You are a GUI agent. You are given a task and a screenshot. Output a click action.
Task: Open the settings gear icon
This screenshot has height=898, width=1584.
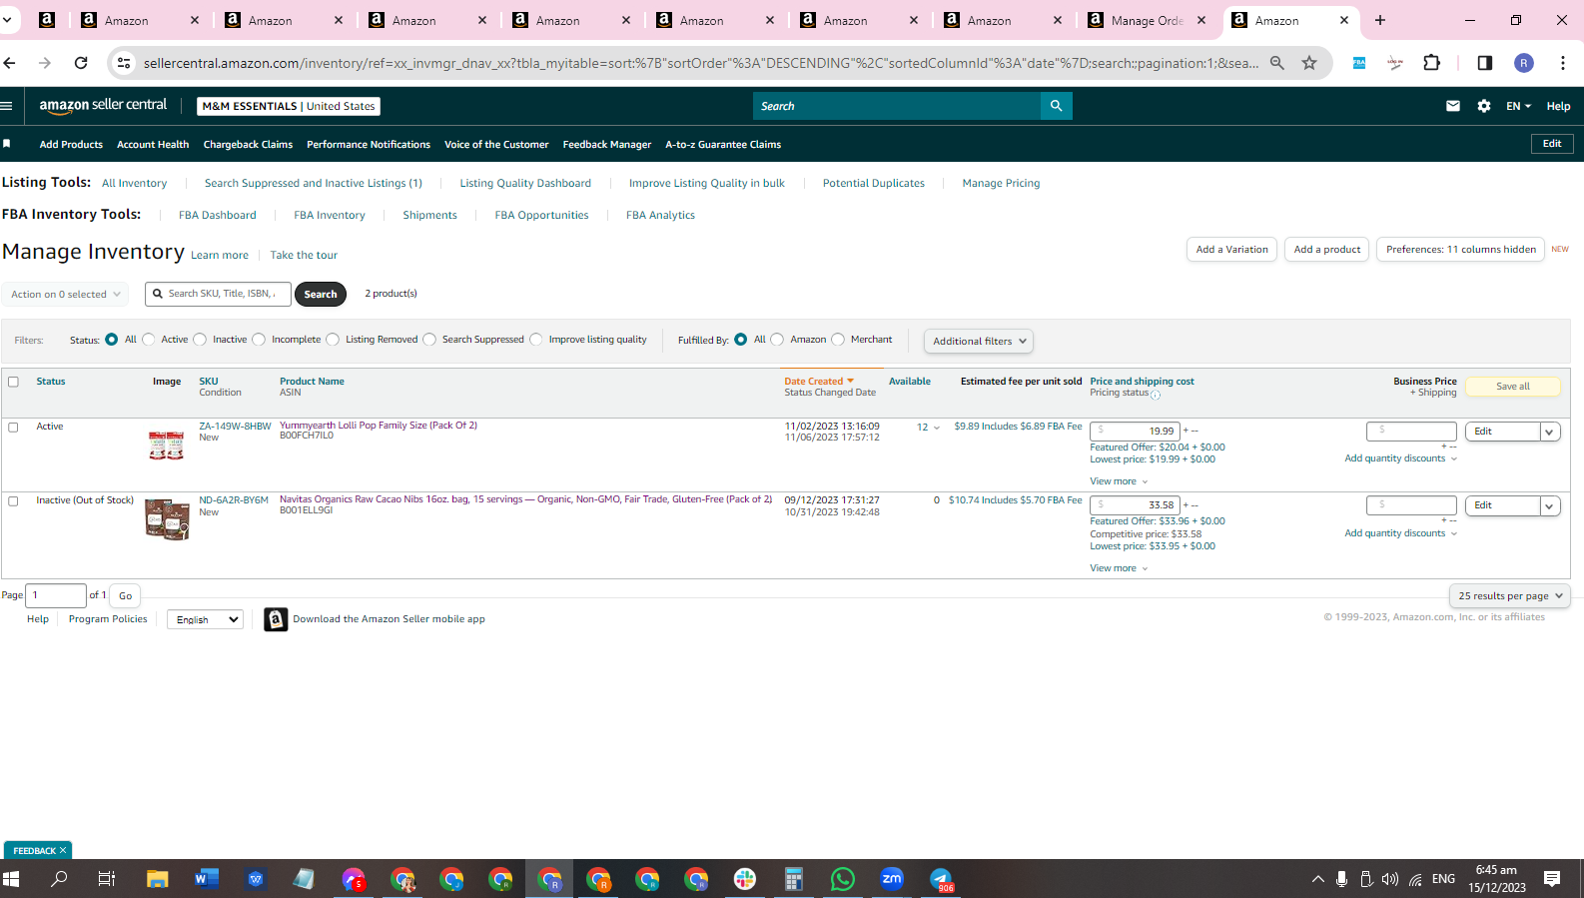click(1484, 106)
